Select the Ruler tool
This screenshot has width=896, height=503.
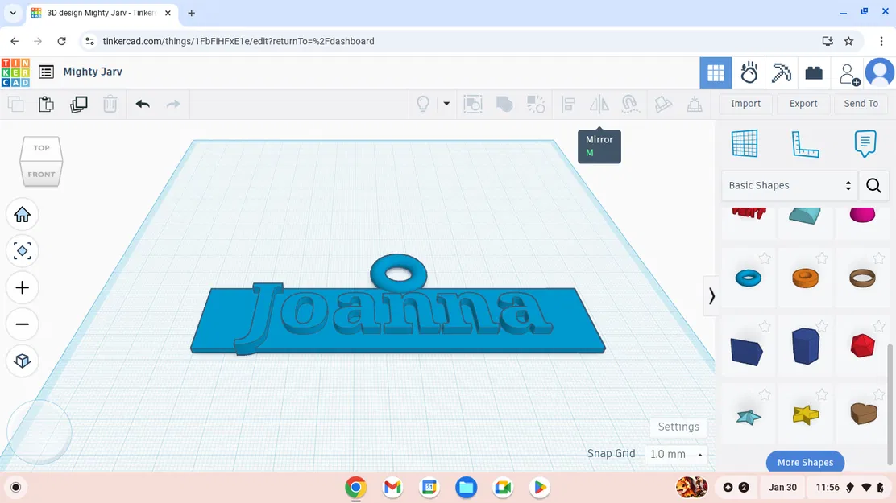pos(805,143)
